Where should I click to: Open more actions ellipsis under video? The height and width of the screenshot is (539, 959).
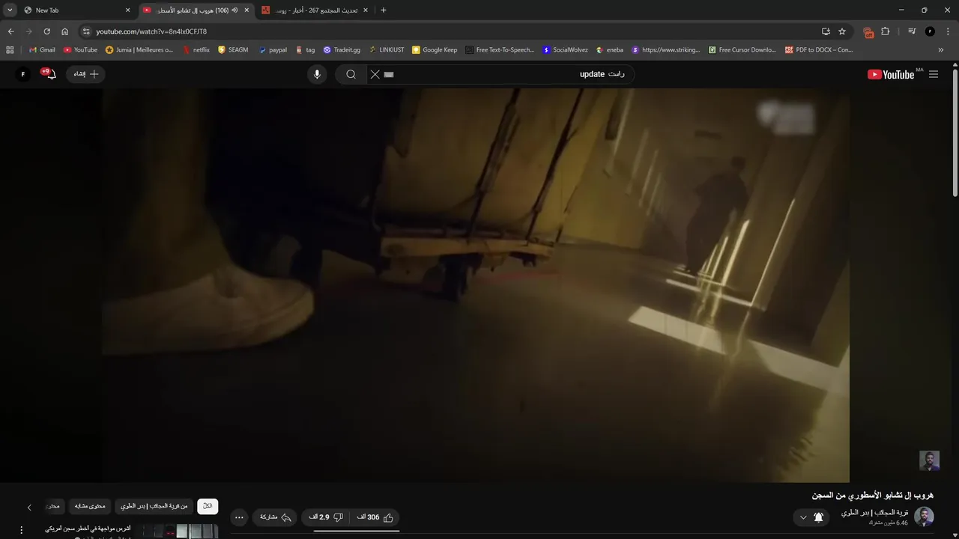point(239,517)
